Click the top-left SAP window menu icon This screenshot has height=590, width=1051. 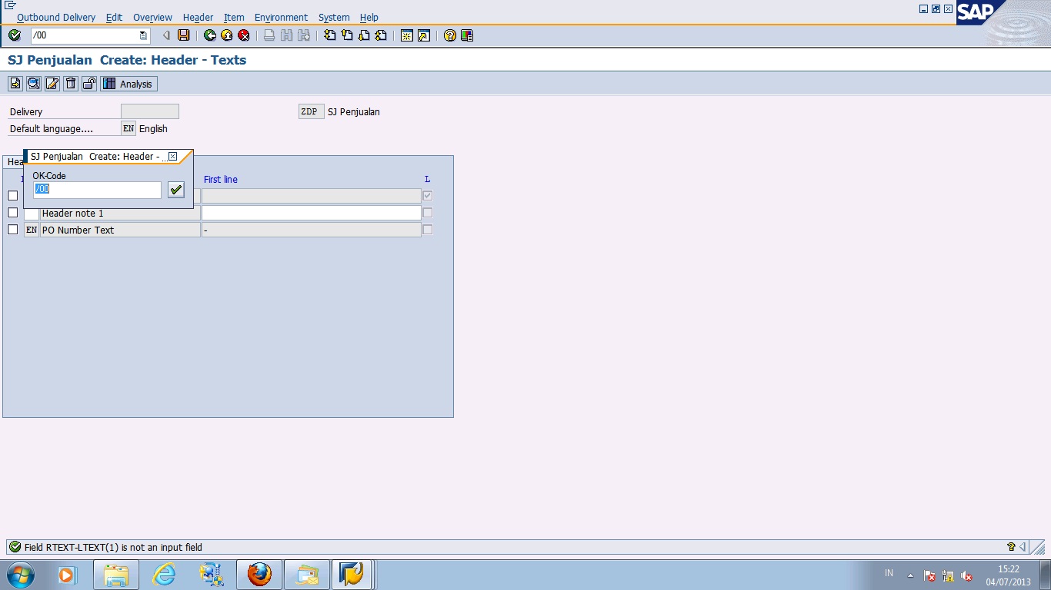pos(10,5)
